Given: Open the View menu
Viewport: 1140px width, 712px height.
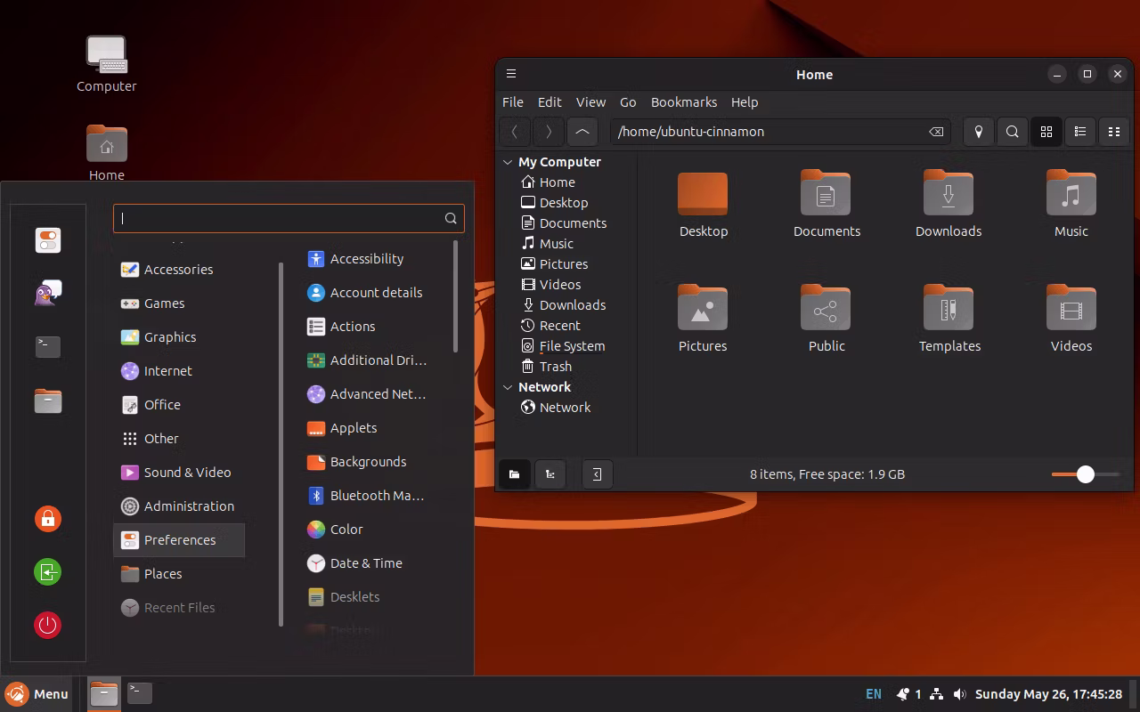Looking at the screenshot, I should point(590,102).
